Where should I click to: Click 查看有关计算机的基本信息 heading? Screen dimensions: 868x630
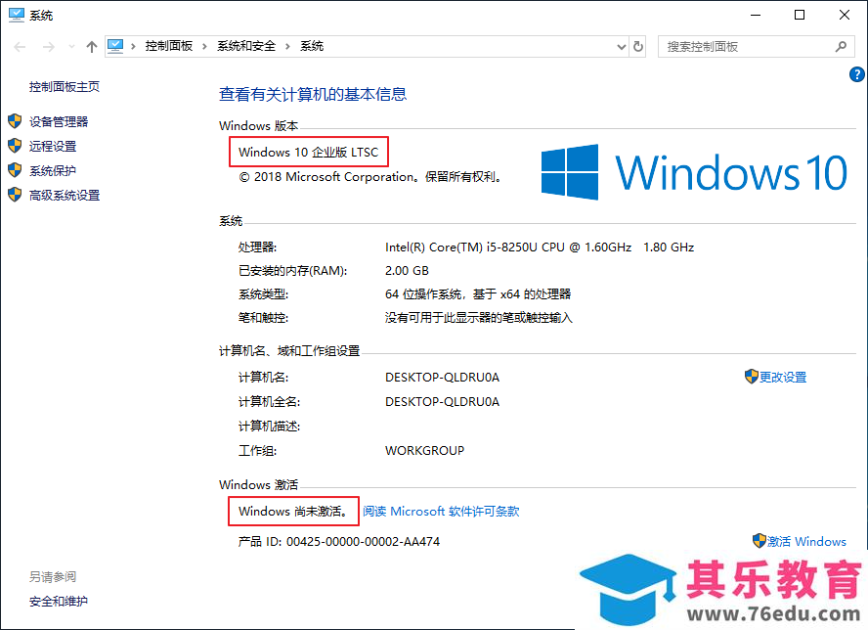pyautogui.click(x=313, y=94)
